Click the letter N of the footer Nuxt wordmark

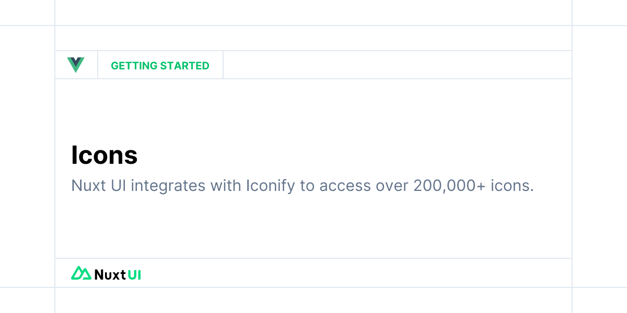pos(99,274)
